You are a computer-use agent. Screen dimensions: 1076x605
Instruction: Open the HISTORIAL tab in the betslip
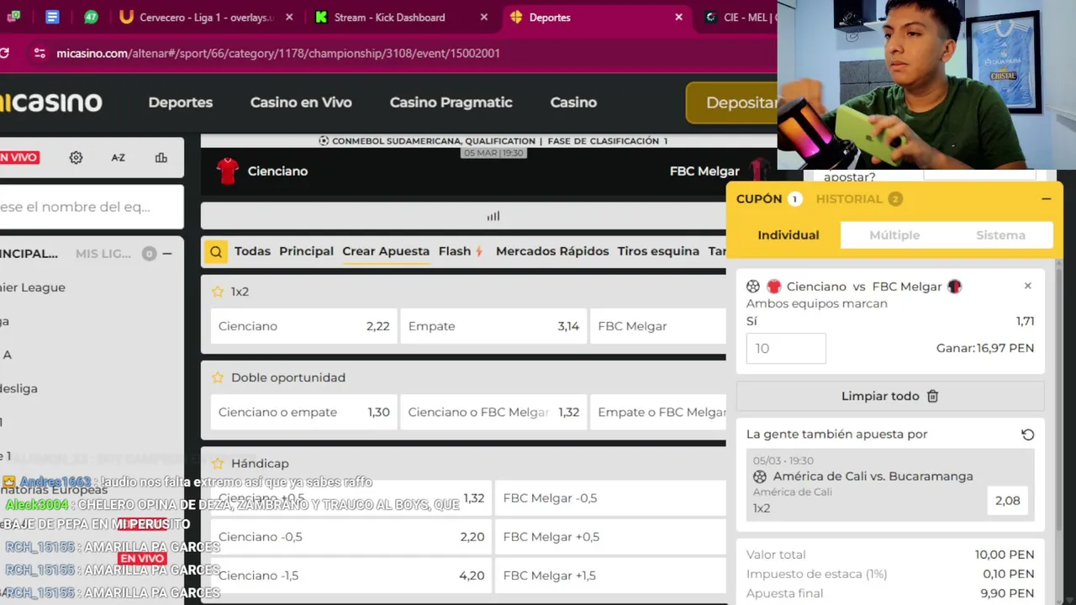click(x=858, y=199)
